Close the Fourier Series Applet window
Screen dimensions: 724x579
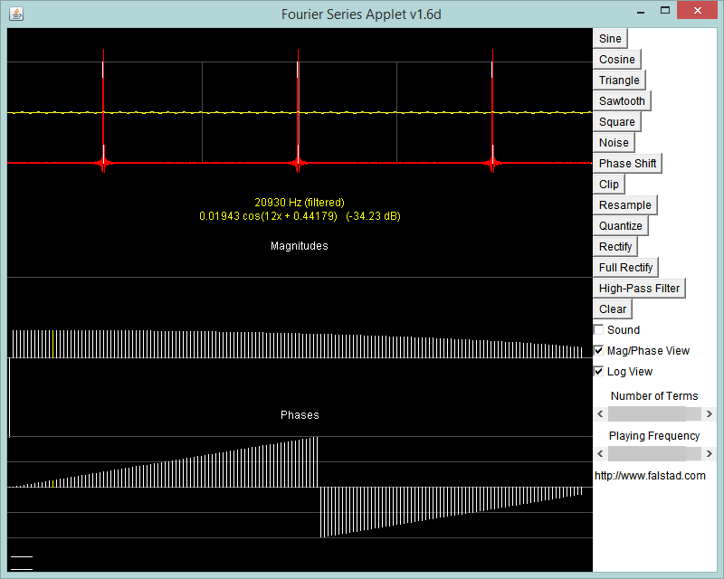(x=697, y=10)
